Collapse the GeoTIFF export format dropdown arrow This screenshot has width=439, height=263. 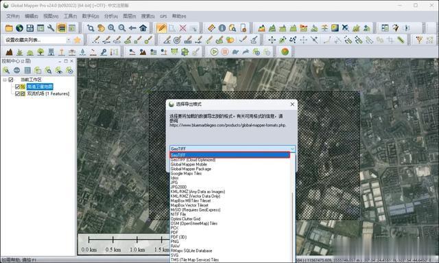coord(292,148)
